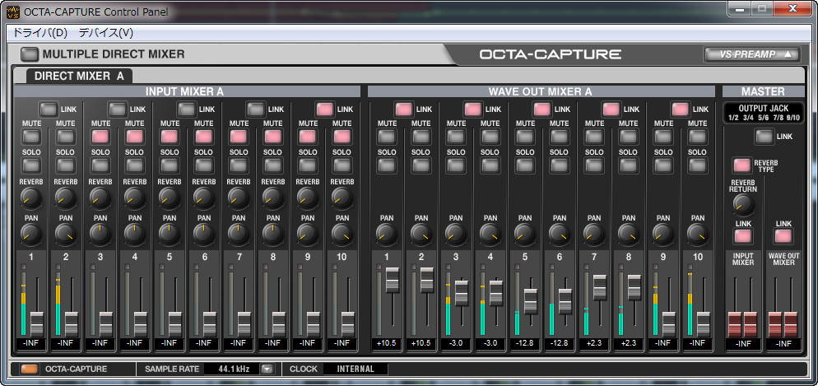Select the OUTPUT JACK selector
Image resolution: width=818 pixels, height=386 pixels.
coord(764,113)
